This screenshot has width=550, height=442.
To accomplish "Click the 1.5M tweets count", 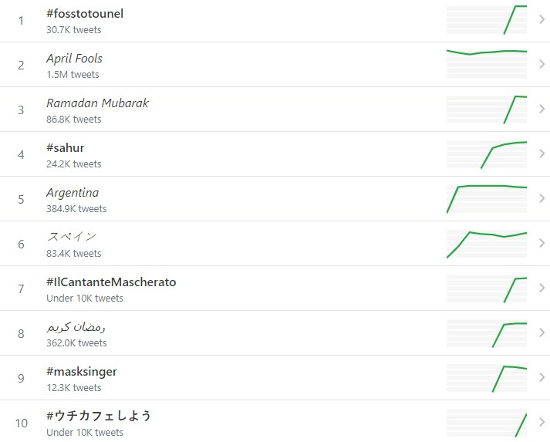I will point(73,75).
